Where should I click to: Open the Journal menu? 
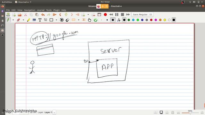[41, 10]
